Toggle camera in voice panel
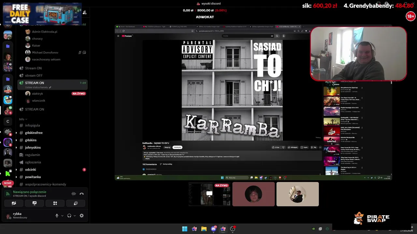The height and width of the screenshot is (234, 417). 14,203
